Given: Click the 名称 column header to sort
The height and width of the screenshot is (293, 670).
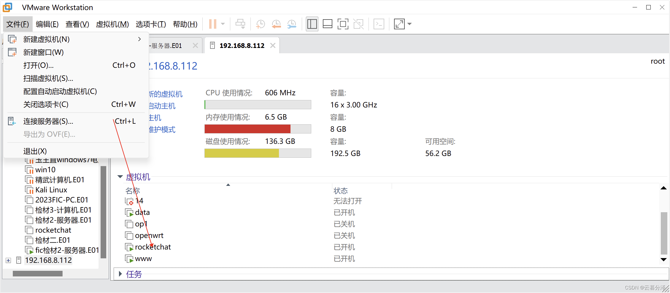Looking at the screenshot, I should pos(133,191).
